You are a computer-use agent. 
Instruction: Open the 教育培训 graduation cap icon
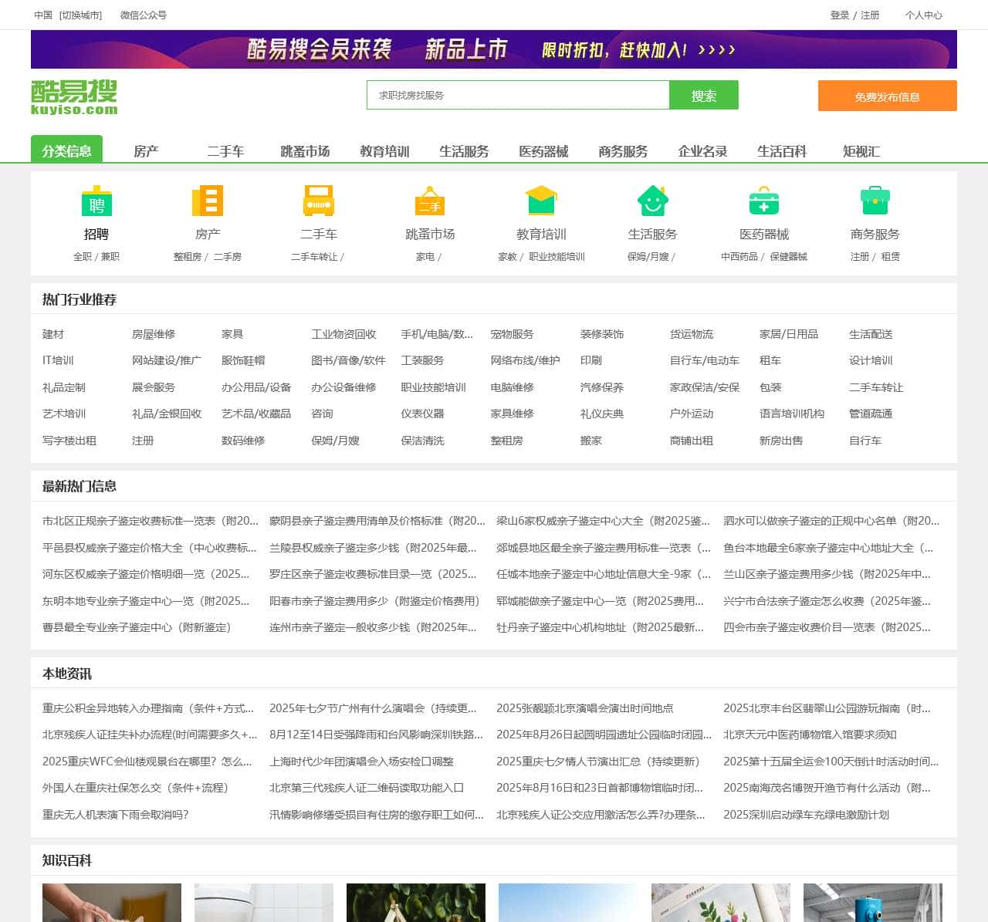coord(541,201)
